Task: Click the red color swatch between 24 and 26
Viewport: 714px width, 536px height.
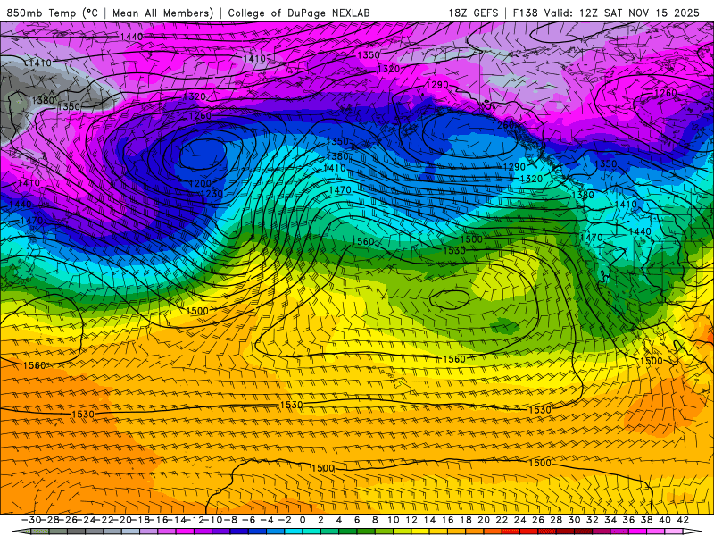Action: point(529,532)
